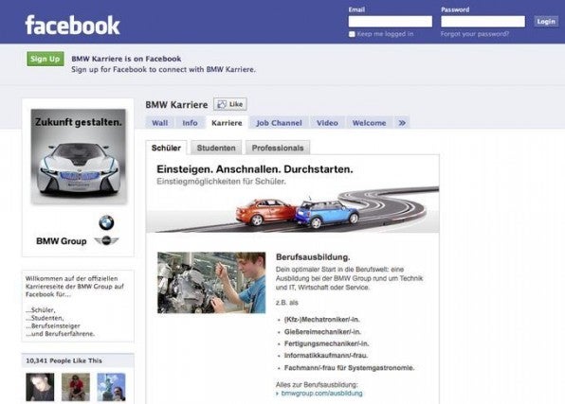Open Forgot your password link
This screenshot has height=404, width=565.
pyautogui.click(x=475, y=34)
